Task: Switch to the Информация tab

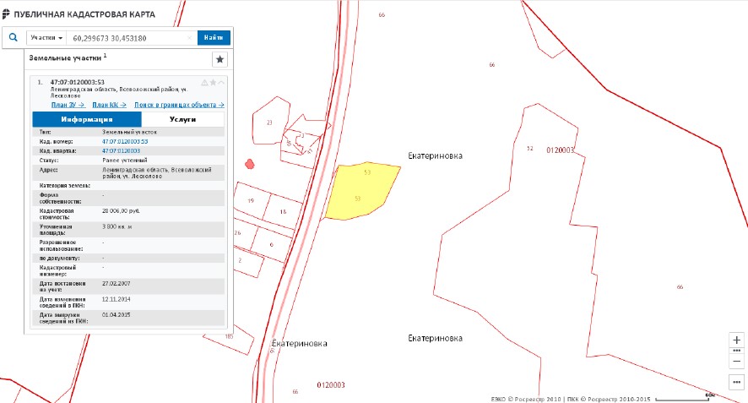Action: point(87,119)
